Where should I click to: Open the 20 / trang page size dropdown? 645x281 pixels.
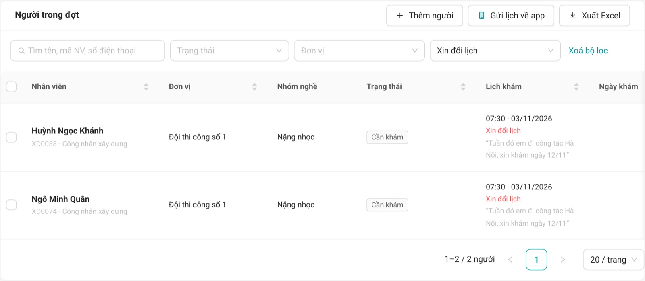click(613, 260)
